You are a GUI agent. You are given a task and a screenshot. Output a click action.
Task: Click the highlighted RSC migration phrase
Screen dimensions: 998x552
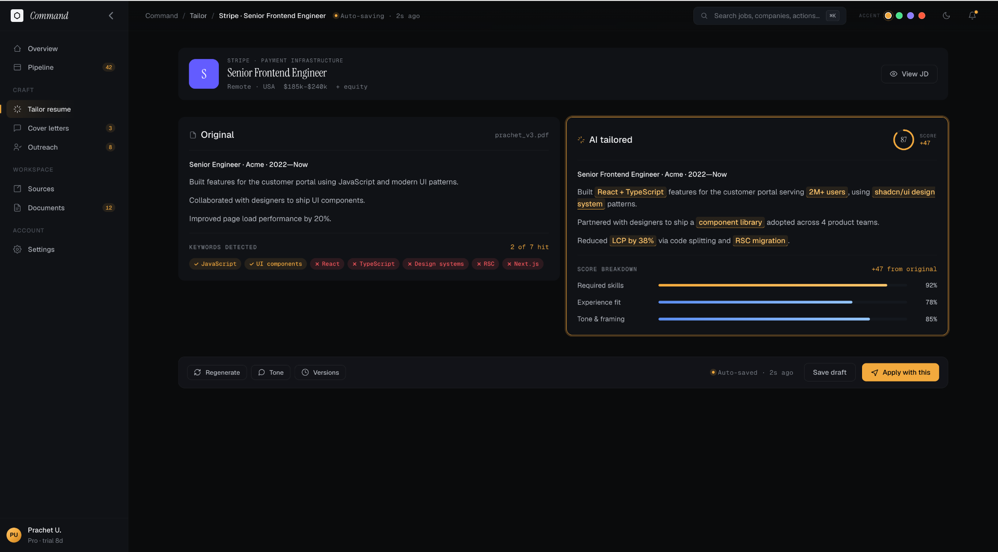click(760, 241)
